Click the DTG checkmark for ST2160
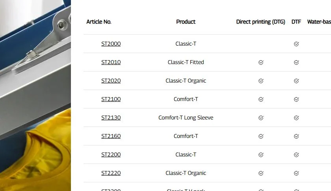The width and height of the screenshot is (331, 191). click(x=261, y=136)
